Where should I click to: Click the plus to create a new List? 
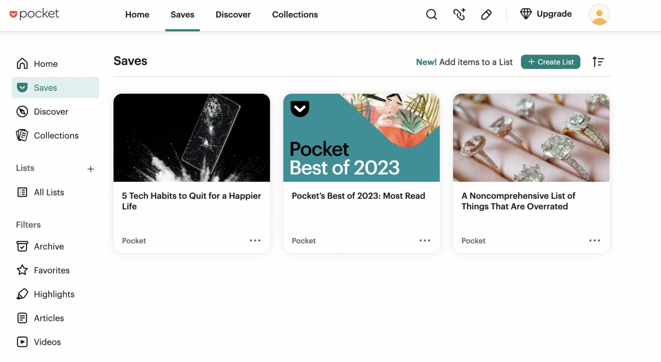91,169
